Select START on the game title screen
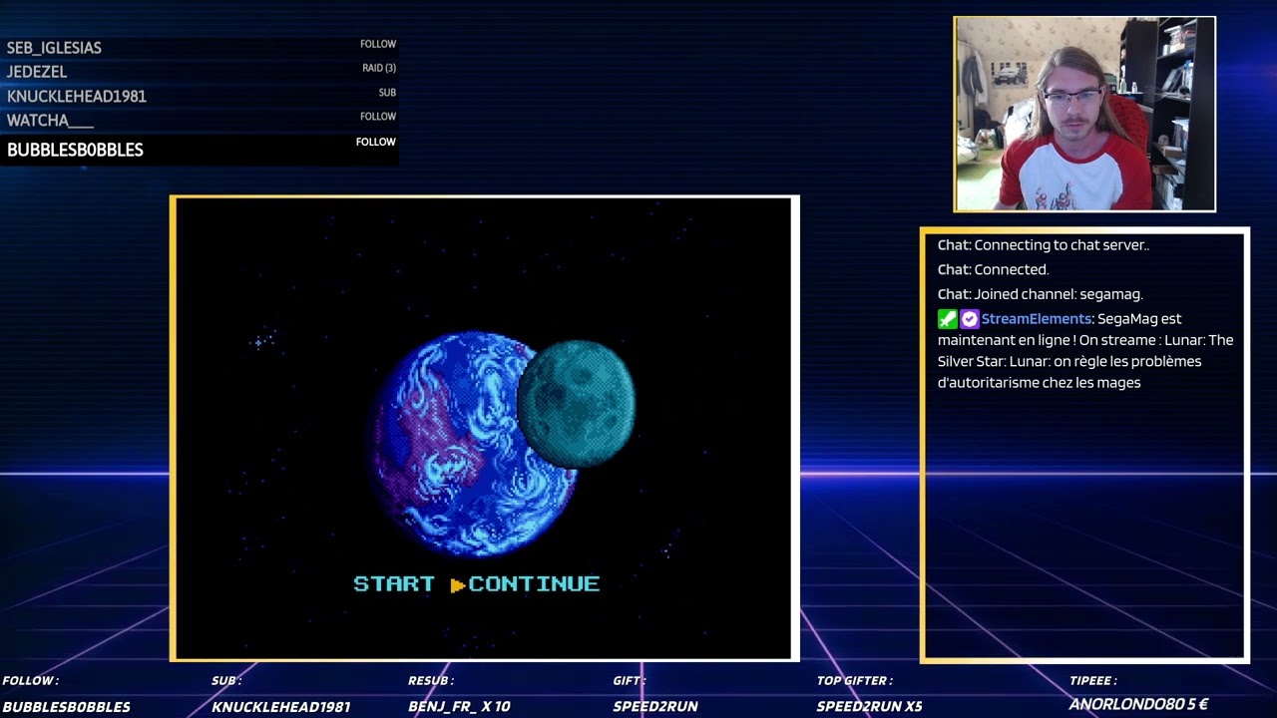Screen dimensions: 1277x718 click(394, 584)
